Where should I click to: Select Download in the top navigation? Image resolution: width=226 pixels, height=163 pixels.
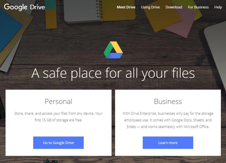[x=174, y=7]
